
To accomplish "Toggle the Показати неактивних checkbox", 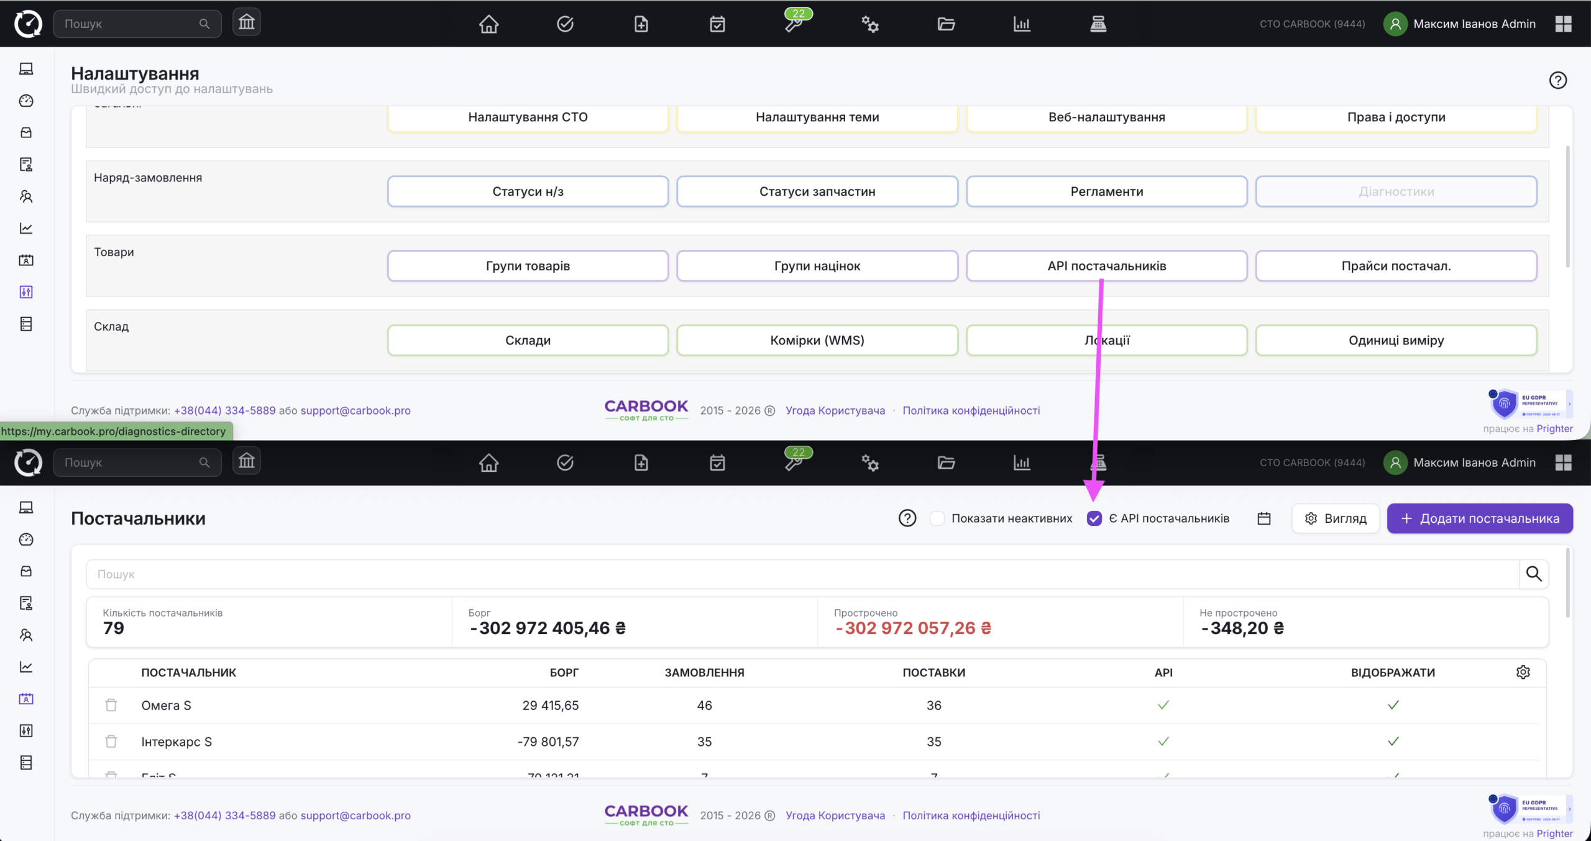I will point(937,518).
